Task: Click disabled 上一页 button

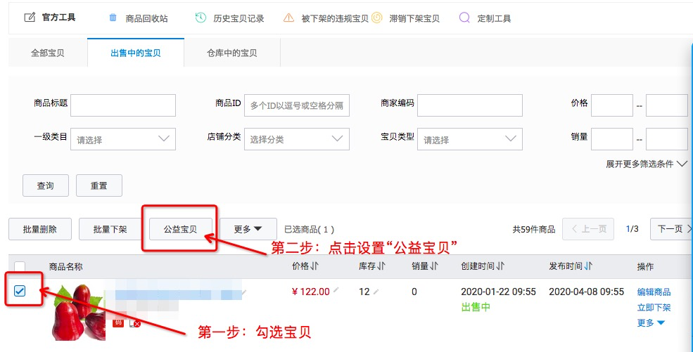Action: [587, 229]
